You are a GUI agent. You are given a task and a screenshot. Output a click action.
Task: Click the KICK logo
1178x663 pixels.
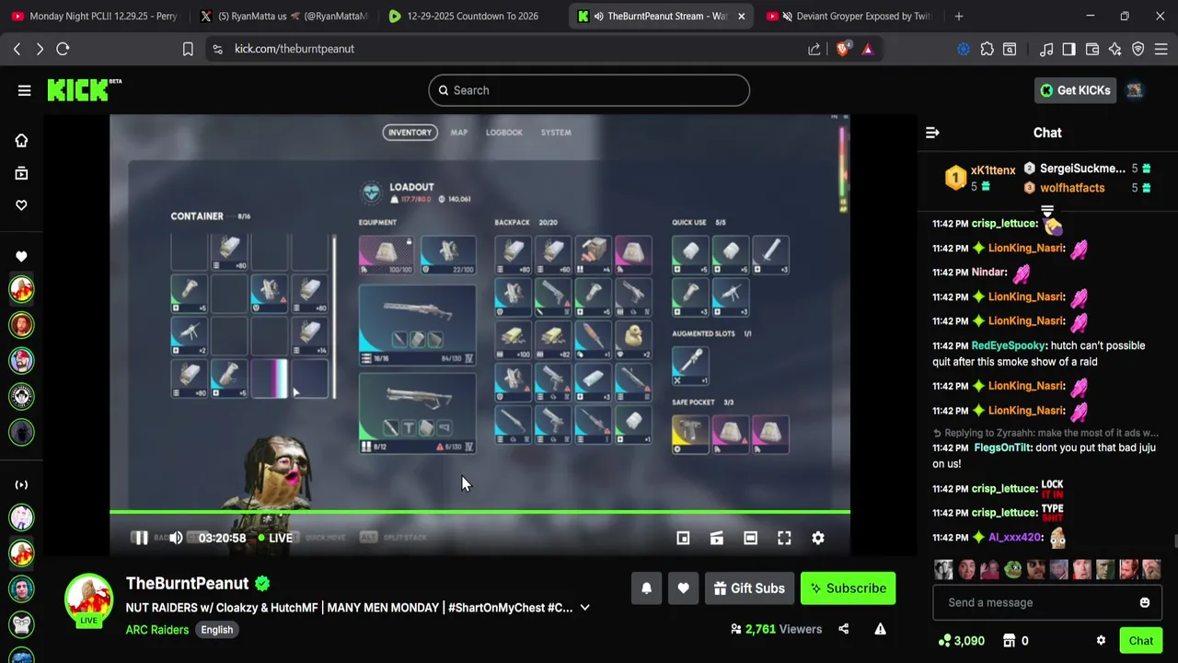pos(84,89)
